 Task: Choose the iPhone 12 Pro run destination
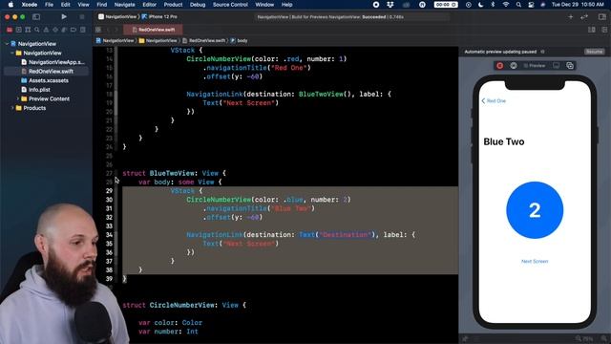point(159,17)
